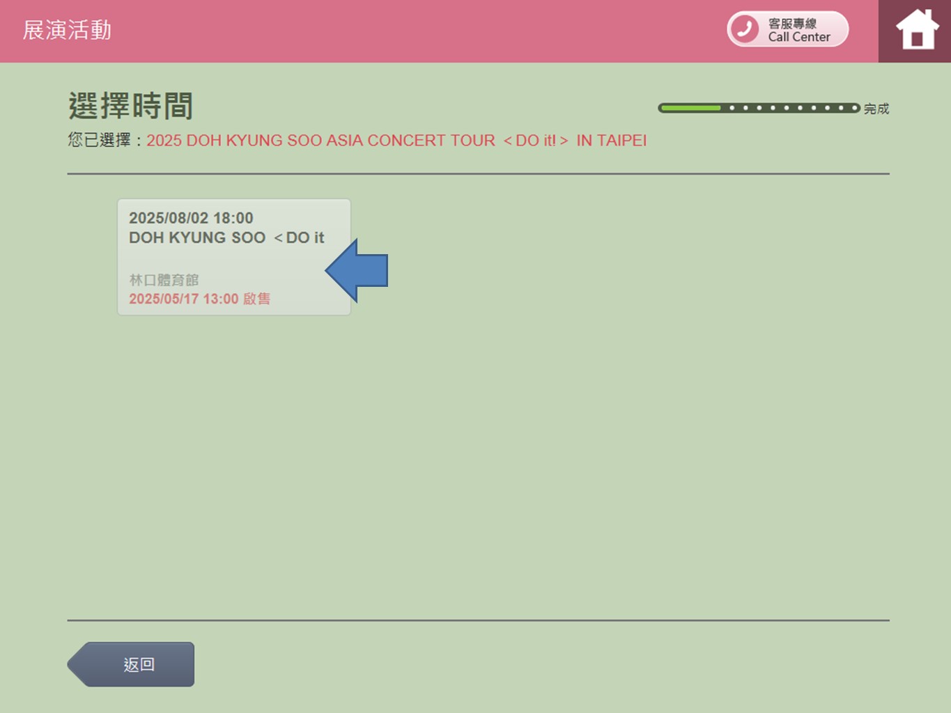
Task: Click the red selected concert tour title
Action: click(396, 141)
